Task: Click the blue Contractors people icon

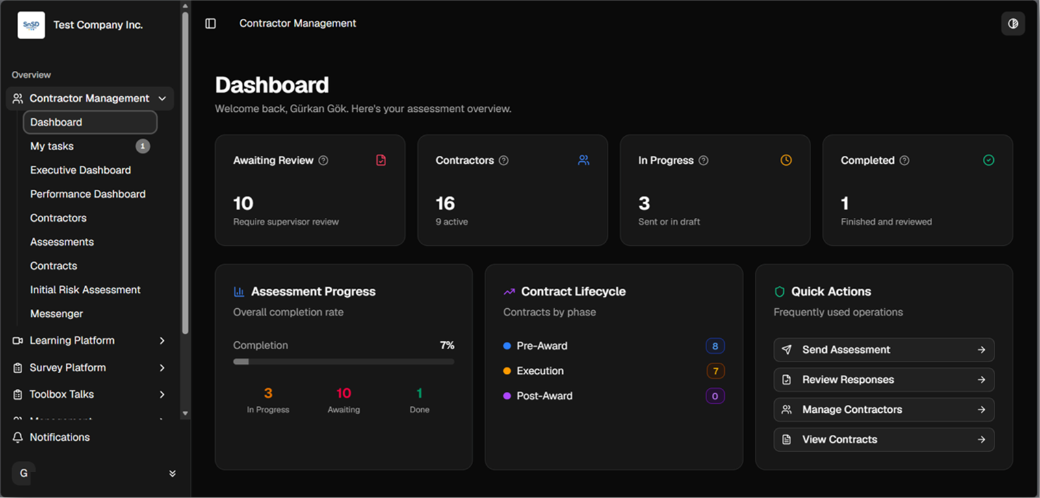Action: click(x=584, y=160)
